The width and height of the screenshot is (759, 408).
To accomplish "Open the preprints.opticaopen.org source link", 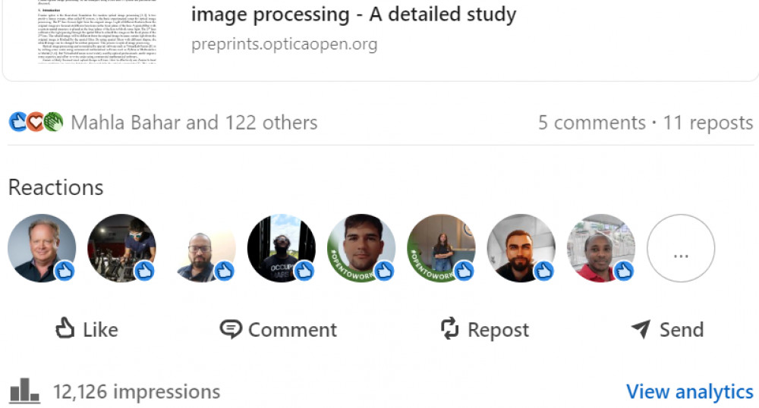I will pyautogui.click(x=284, y=44).
